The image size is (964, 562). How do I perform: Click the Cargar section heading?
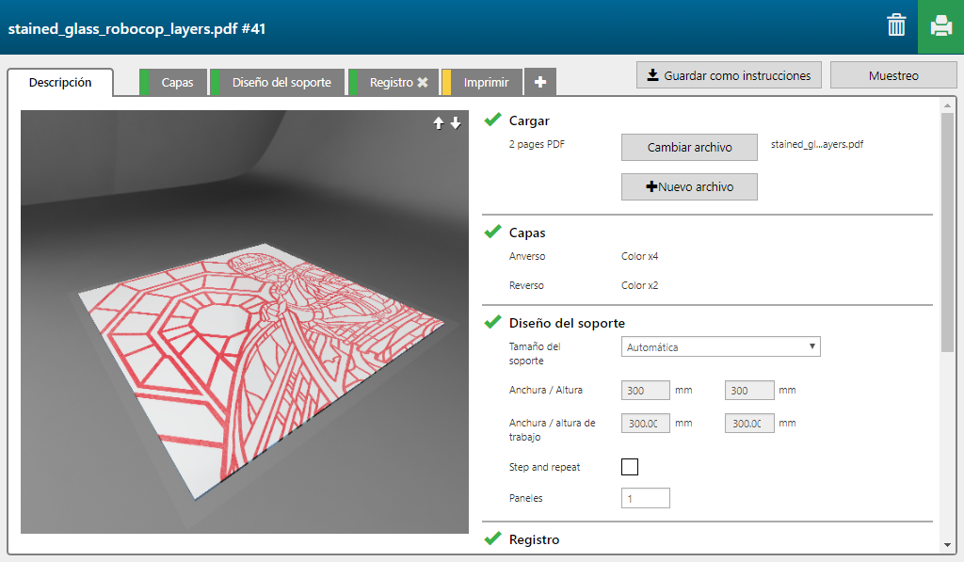tap(529, 120)
